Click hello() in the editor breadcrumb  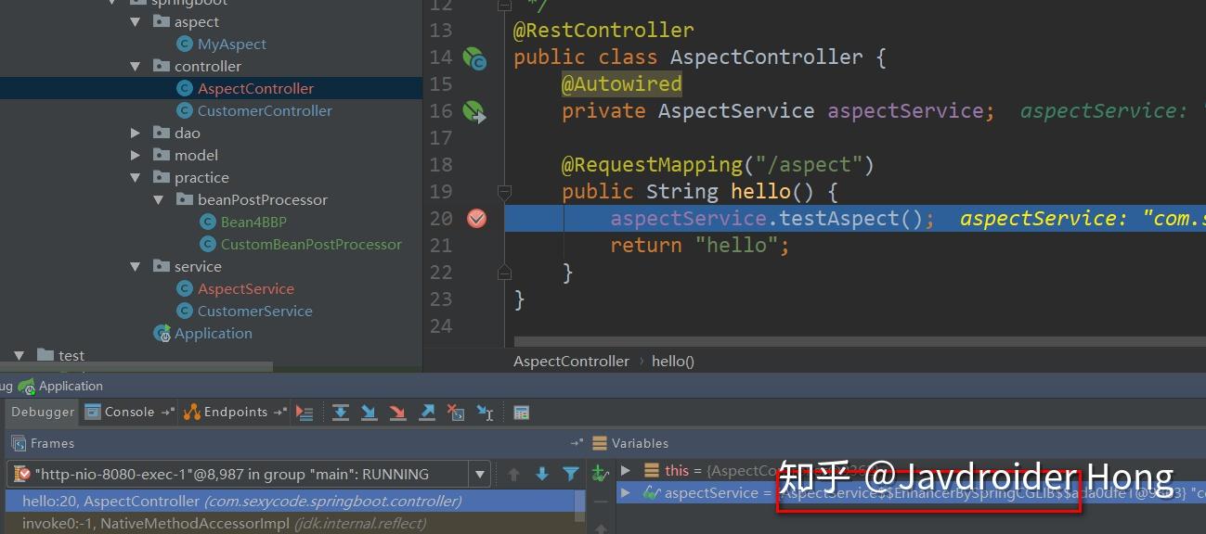click(672, 361)
